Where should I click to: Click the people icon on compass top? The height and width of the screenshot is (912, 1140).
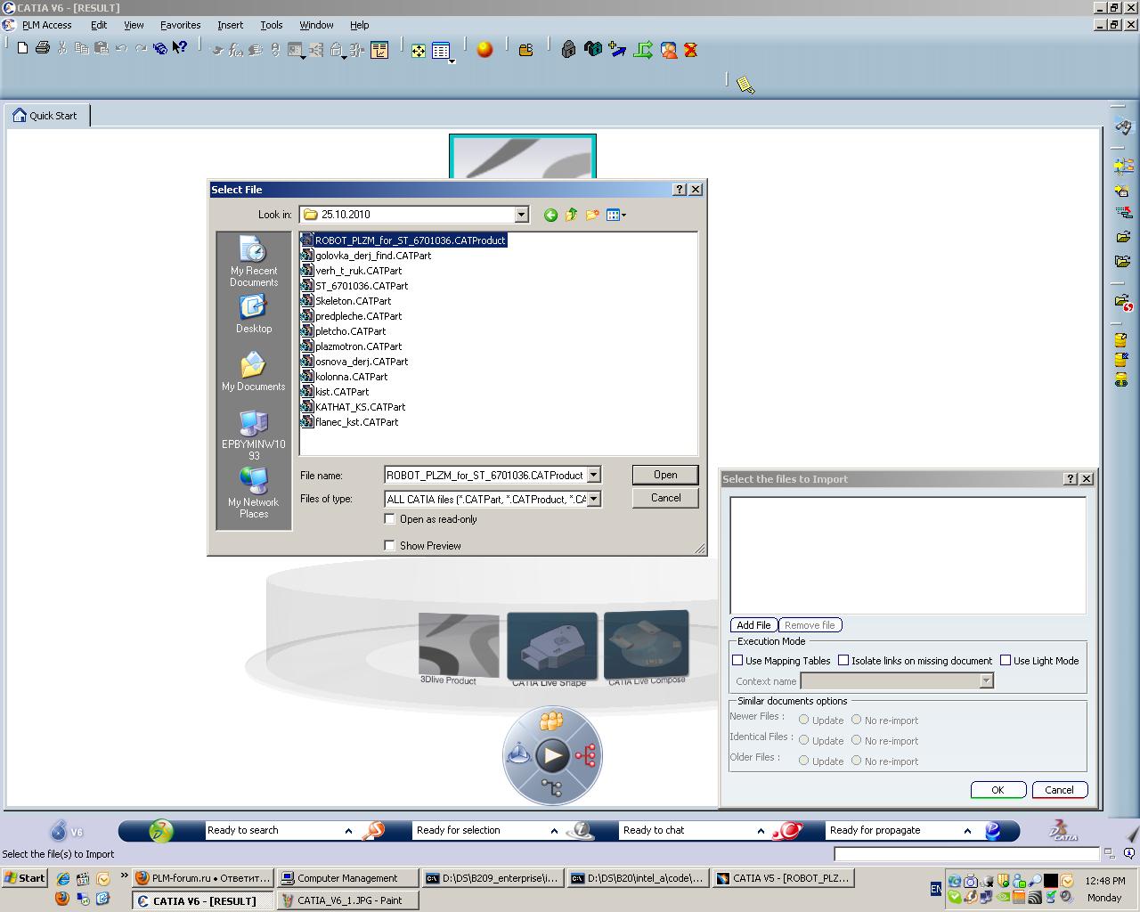(x=551, y=721)
